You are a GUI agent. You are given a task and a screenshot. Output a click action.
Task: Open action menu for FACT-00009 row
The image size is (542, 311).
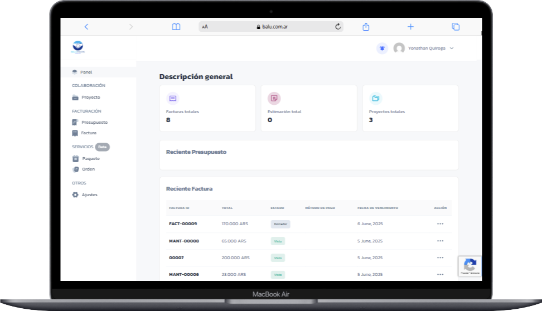(440, 223)
